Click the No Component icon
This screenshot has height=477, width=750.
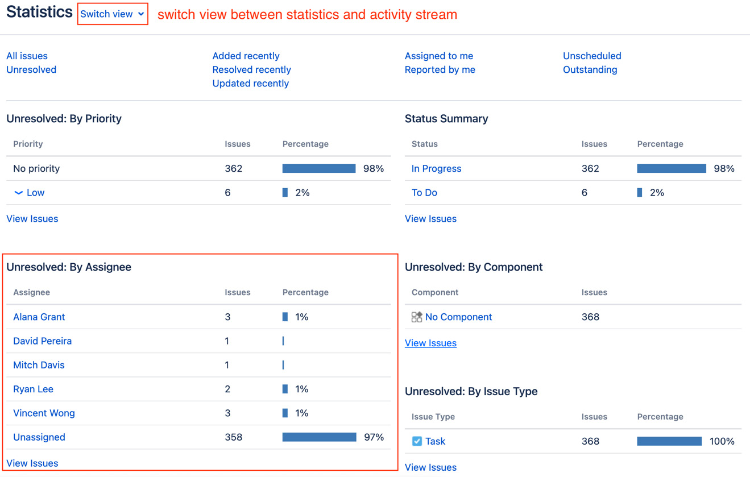click(x=417, y=317)
